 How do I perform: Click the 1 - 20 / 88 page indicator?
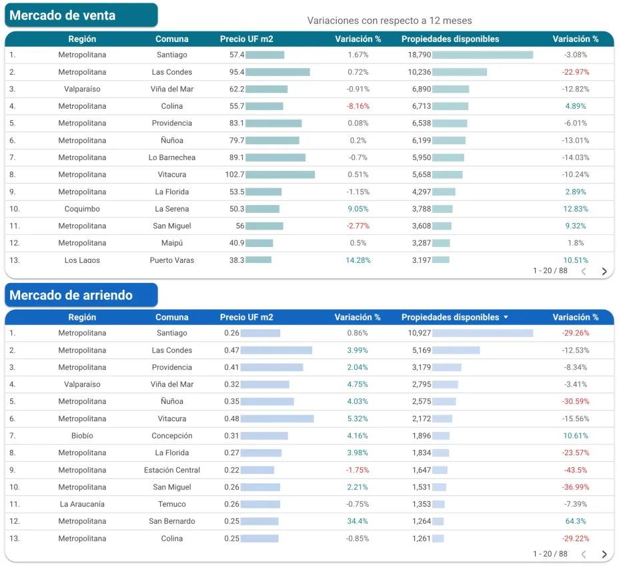[x=549, y=271]
